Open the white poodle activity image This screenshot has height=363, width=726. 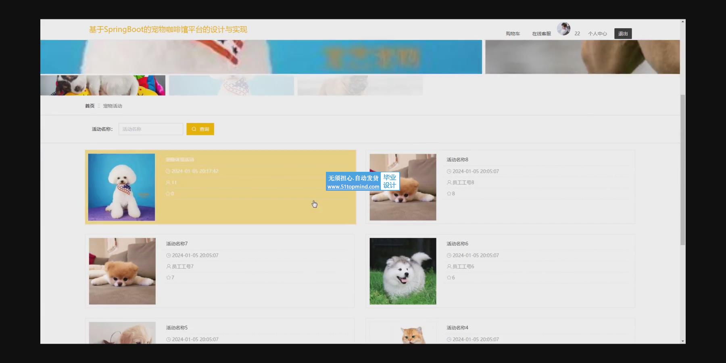click(121, 187)
